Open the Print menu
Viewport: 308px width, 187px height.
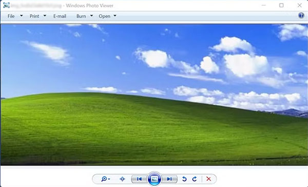coord(34,16)
